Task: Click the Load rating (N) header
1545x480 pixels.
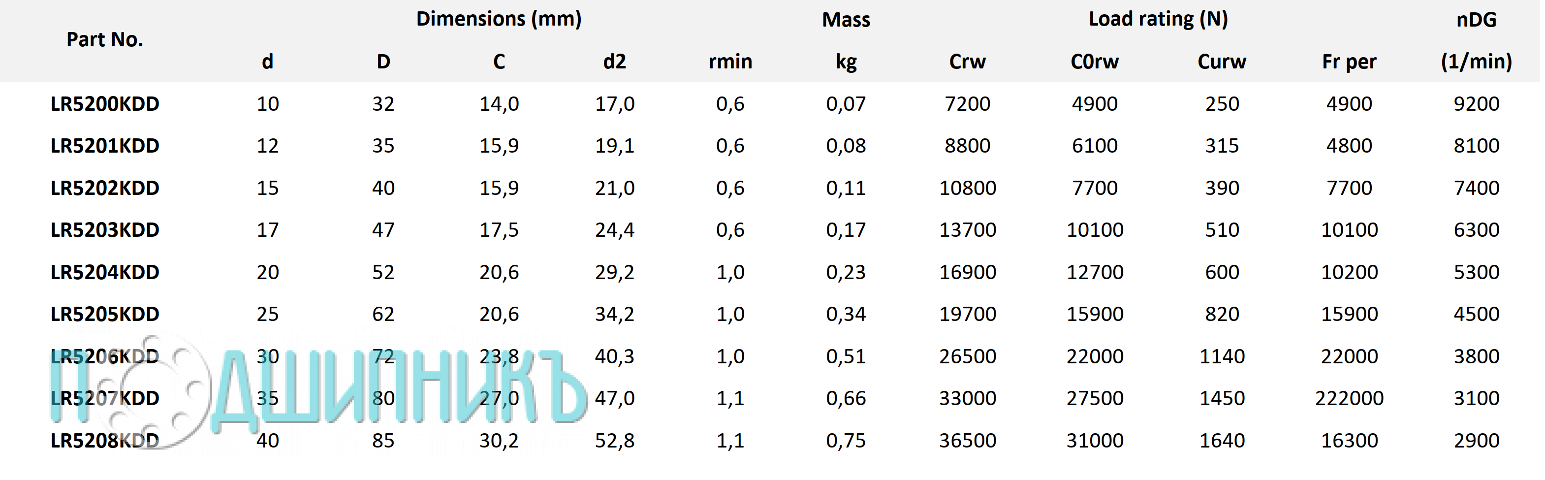Action: pyautogui.click(x=1158, y=19)
